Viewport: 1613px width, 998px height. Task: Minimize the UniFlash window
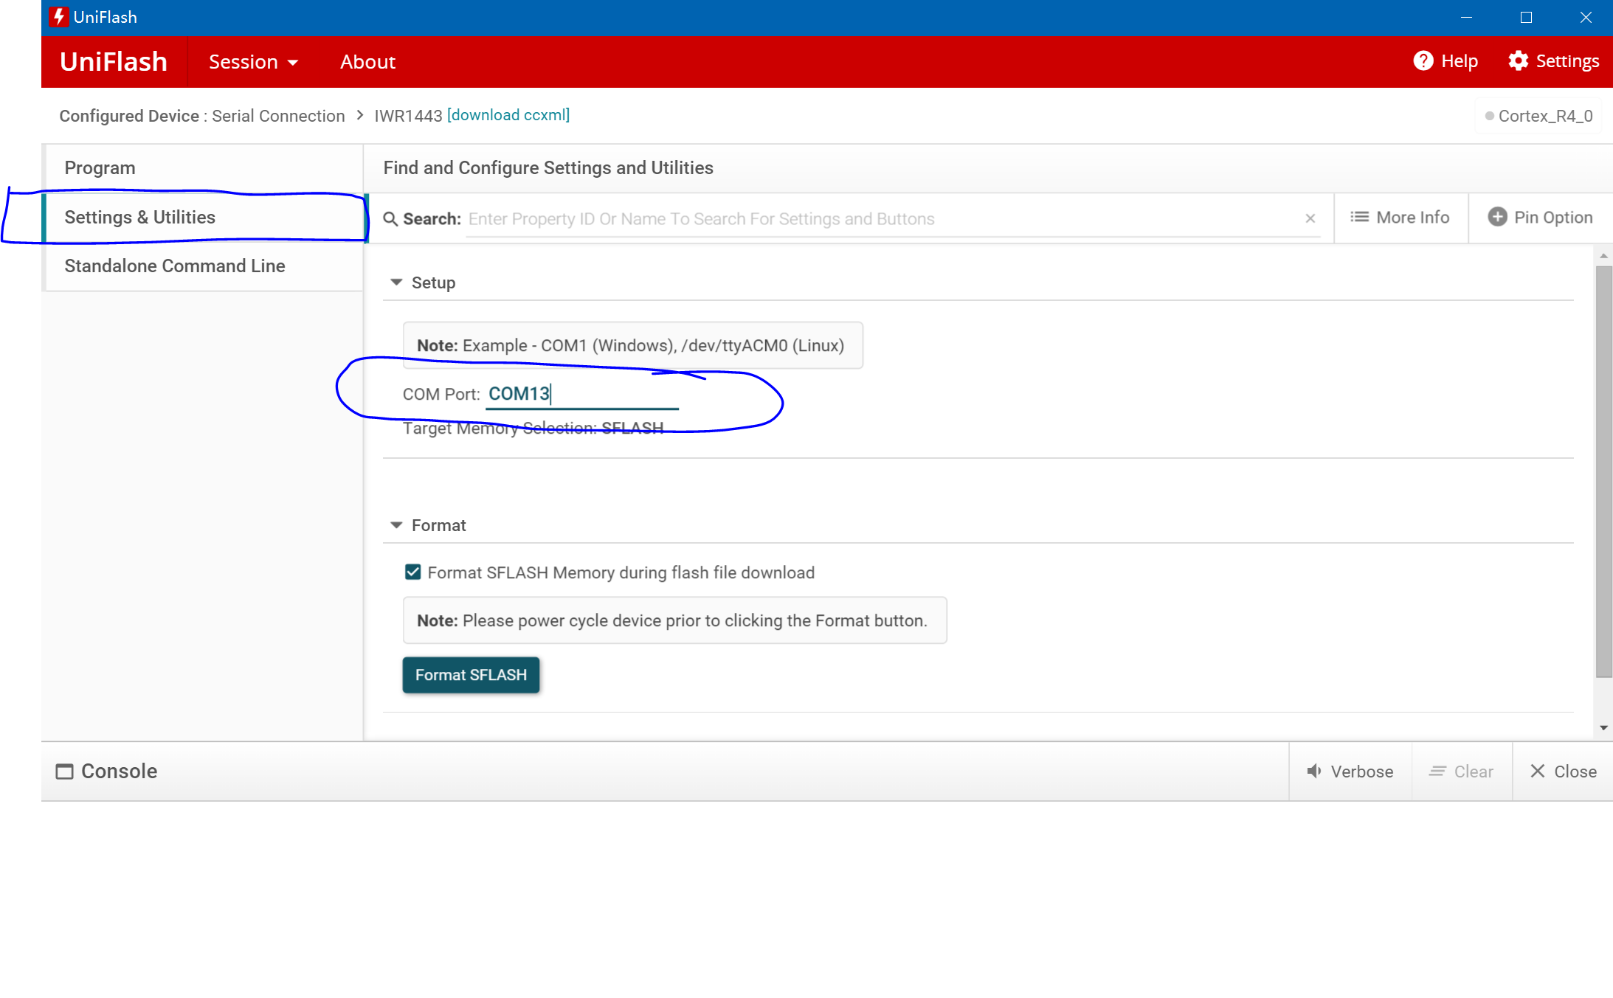coord(1466,18)
